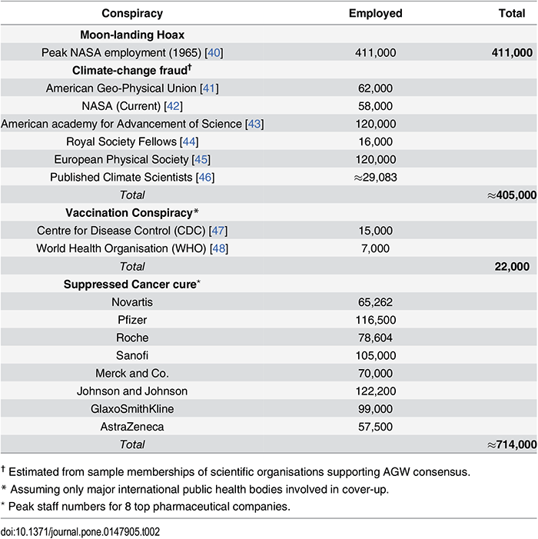Click the Employed column header

point(375,13)
